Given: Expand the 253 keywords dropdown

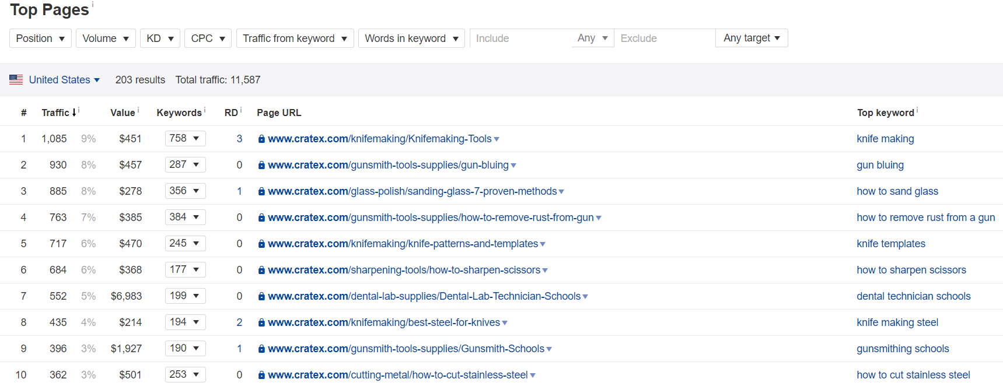Looking at the screenshot, I should pos(185,375).
